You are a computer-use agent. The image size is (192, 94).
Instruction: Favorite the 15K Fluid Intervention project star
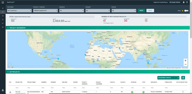[x=10, y=92]
